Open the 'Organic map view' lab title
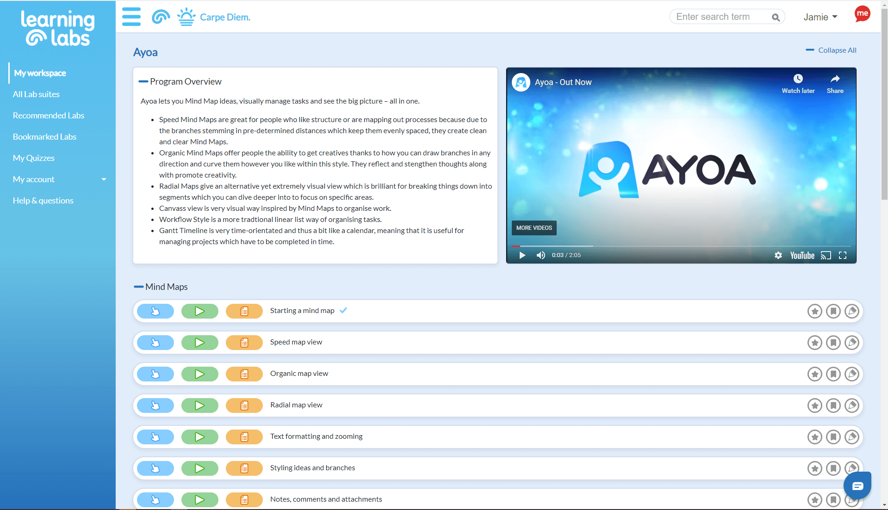This screenshot has height=510, width=888. (299, 374)
